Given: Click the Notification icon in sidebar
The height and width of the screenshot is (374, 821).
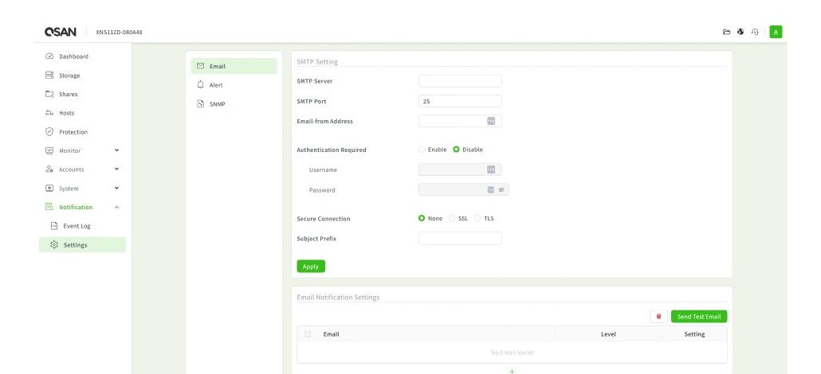Looking at the screenshot, I should pyautogui.click(x=49, y=207).
